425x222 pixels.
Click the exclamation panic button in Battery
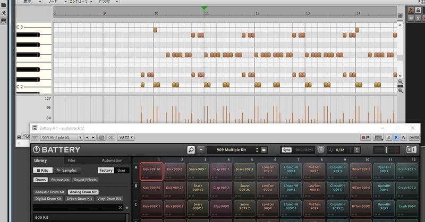coord(357,149)
